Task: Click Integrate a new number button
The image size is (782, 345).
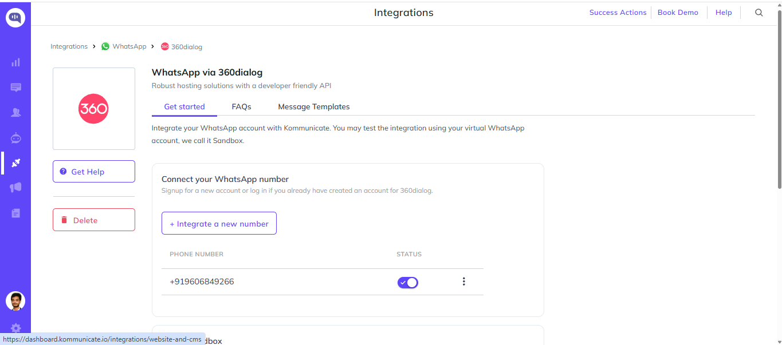Action: 219,223
